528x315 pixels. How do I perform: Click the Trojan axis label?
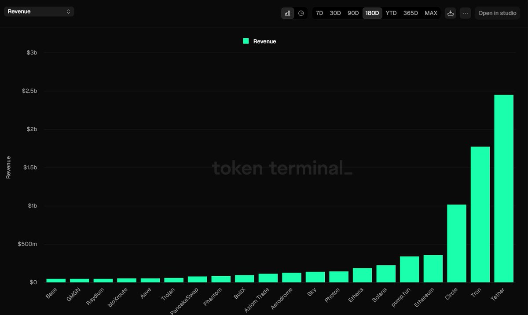[x=169, y=293]
